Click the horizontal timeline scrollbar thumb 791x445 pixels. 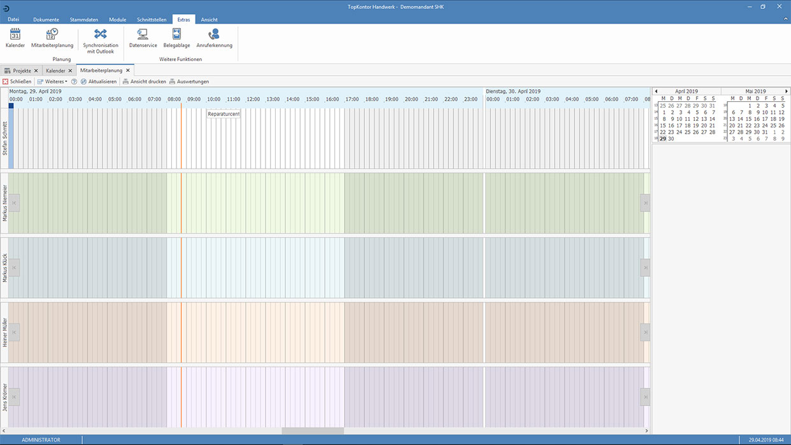coord(313,431)
